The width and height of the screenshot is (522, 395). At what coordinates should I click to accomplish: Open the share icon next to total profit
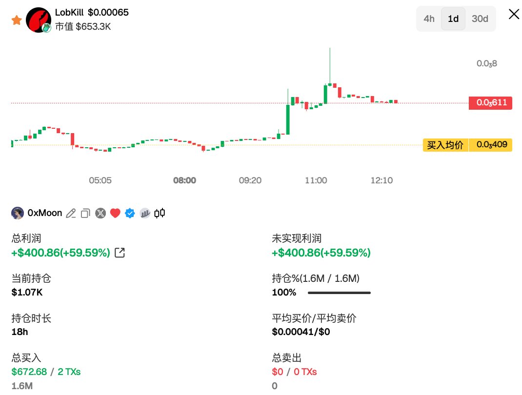point(120,253)
